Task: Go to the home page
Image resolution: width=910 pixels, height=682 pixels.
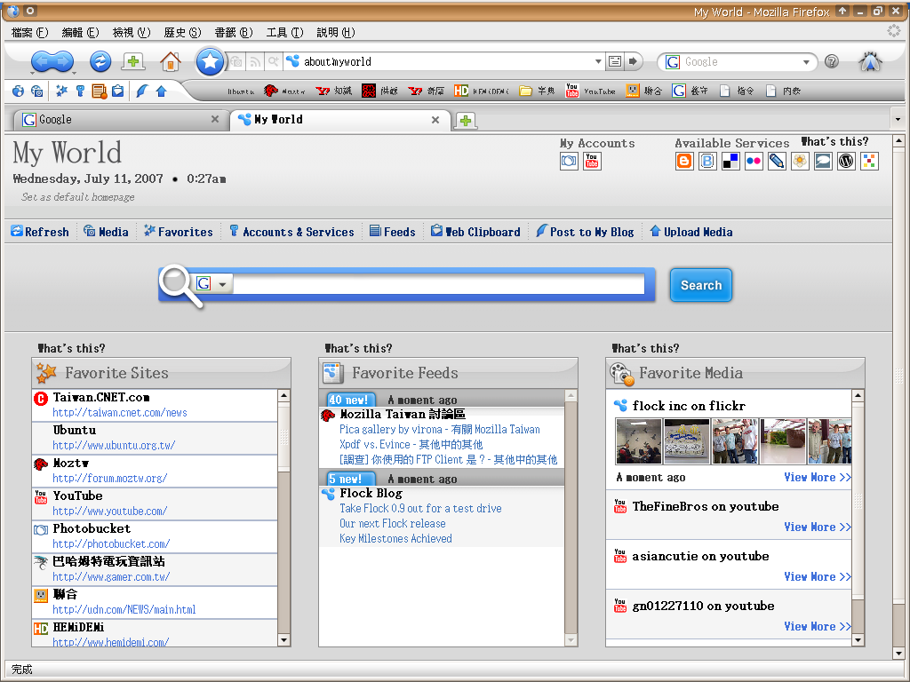Action: tap(170, 61)
